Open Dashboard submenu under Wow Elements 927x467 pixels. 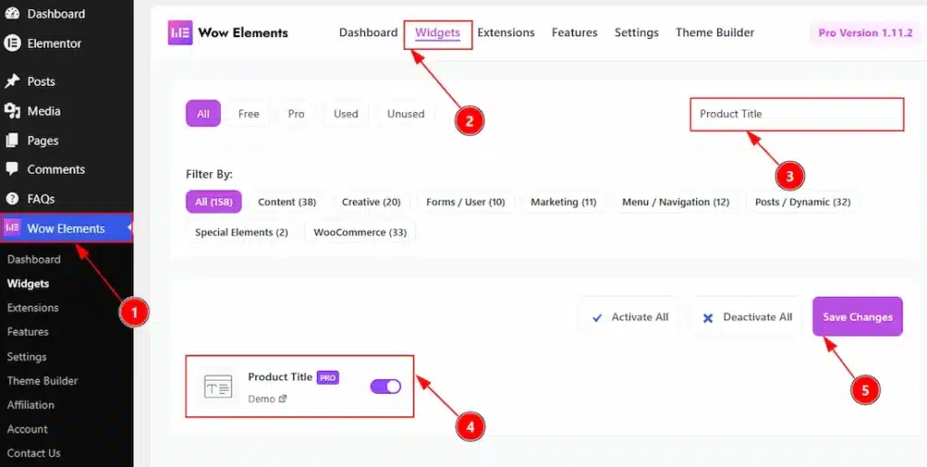pos(33,259)
